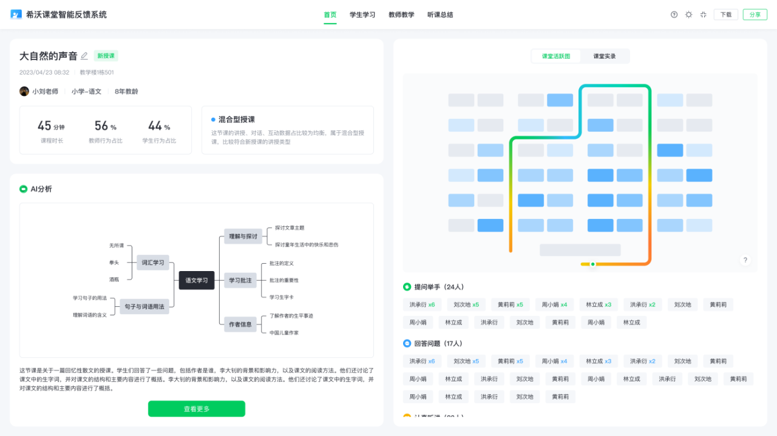Screen dimensions: 777x436
Task: Click the help question mark icon in header
Action: pos(674,15)
